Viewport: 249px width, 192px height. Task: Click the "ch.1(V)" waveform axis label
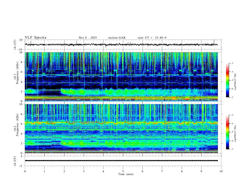(x=15, y=45)
